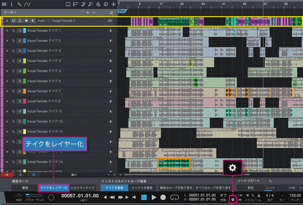Open the 極小 track height dropdown
Image resolution: width=303 pixels, height=205 pixels.
pos(109,174)
